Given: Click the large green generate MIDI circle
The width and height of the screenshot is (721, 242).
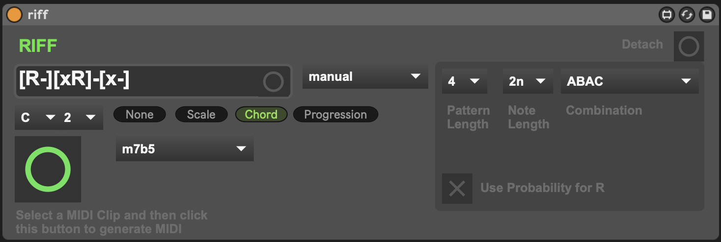Looking at the screenshot, I should pos(48,169).
